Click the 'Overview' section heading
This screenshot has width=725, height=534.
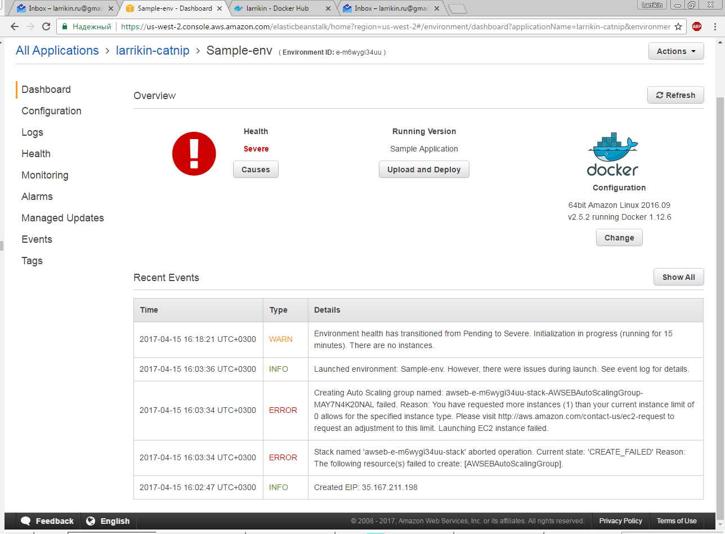click(x=155, y=96)
